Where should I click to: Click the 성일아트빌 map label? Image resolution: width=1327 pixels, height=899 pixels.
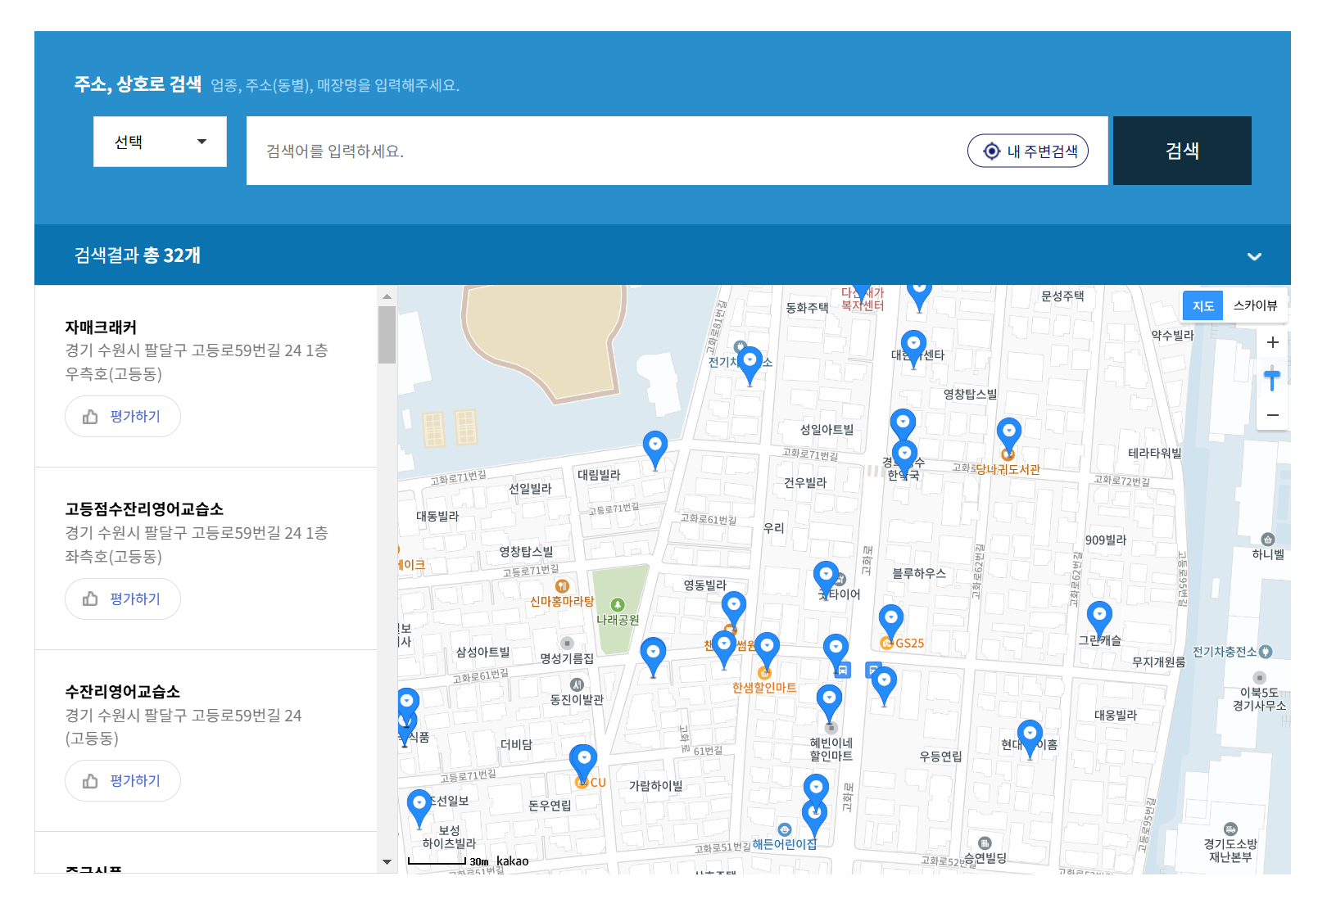(x=827, y=430)
